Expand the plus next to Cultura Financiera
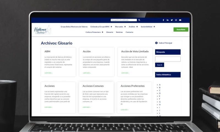Viewport: 220px width, 132px height. (102, 32)
